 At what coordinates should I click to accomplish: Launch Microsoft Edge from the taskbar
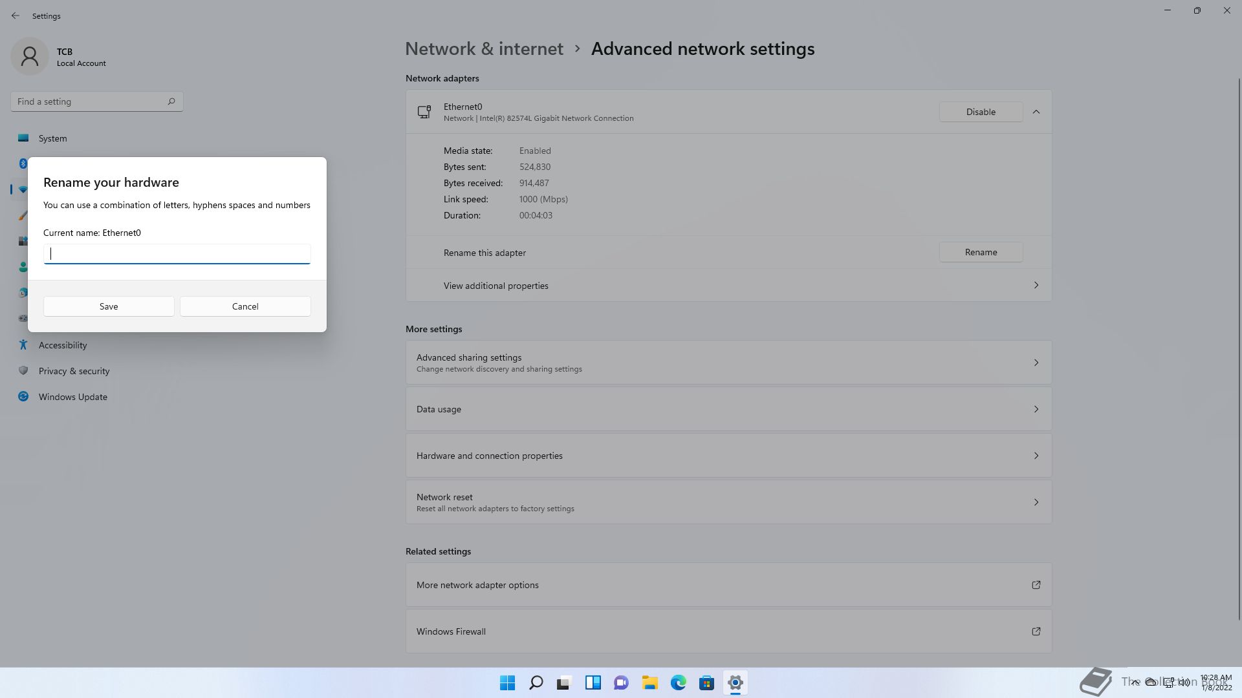click(x=678, y=682)
